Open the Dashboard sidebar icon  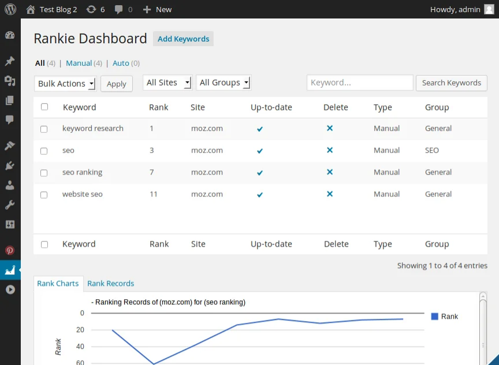[x=10, y=35]
